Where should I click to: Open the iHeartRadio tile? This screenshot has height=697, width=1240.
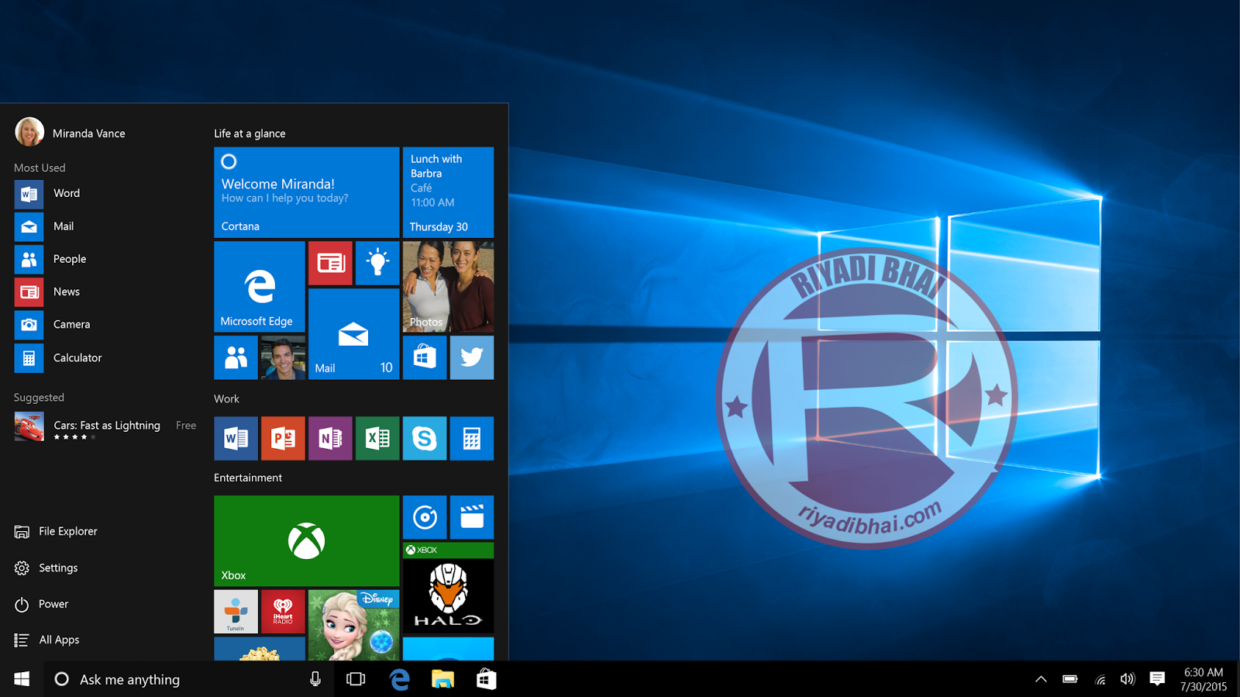click(283, 612)
